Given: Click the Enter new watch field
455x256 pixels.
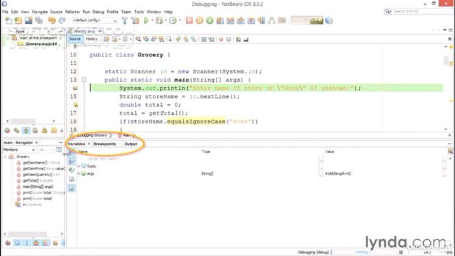Looking at the screenshot, I should tap(103, 159).
